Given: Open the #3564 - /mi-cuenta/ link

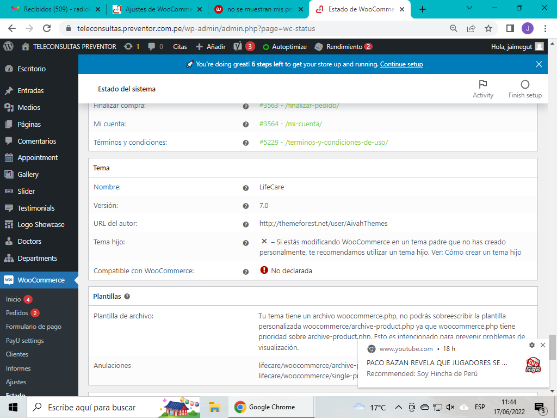Looking at the screenshot, I should coord(290,124).
